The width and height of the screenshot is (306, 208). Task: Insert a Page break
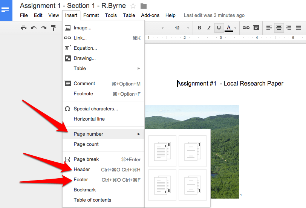103,159
